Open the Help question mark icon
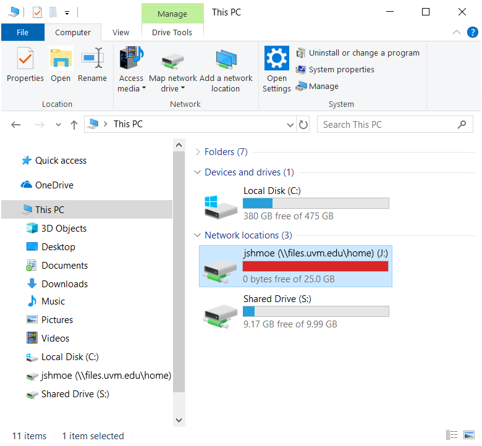Viewport: 482px width, 446px height. pos(473,32)
